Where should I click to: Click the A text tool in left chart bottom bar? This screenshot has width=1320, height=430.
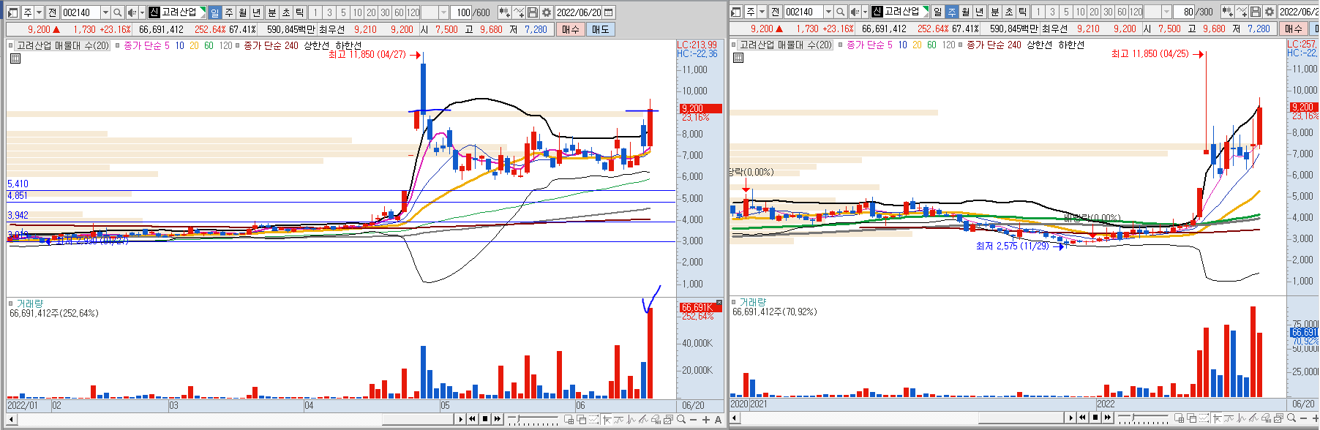point(718,419)
